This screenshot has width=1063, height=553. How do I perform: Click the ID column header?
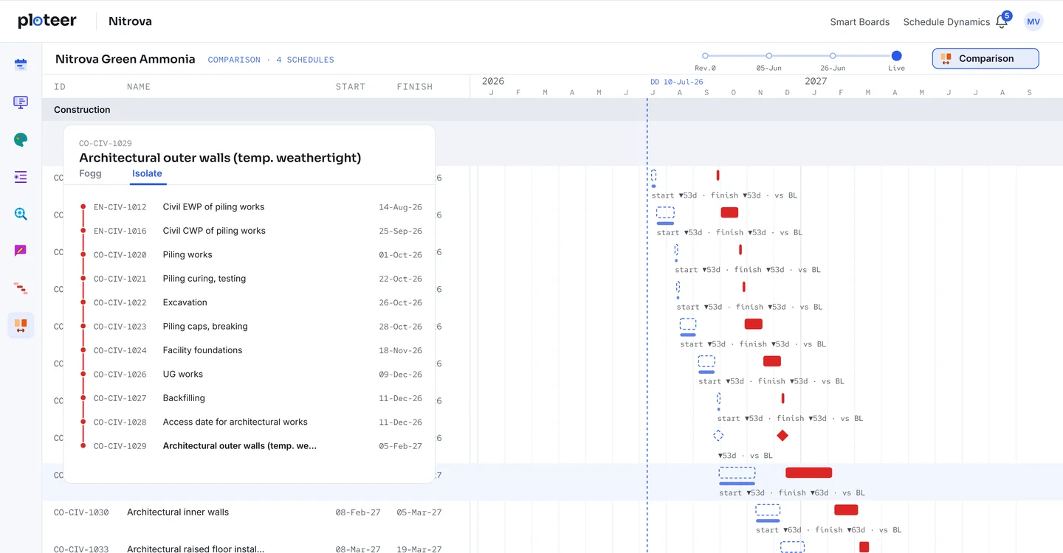(x=60, y=87)
